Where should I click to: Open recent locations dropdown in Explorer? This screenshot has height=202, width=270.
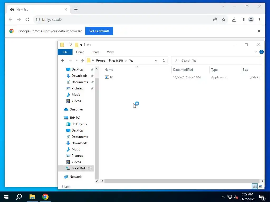[x=77, y=60]
